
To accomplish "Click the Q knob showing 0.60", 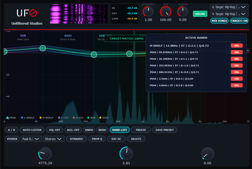I will tap(207, 154).
